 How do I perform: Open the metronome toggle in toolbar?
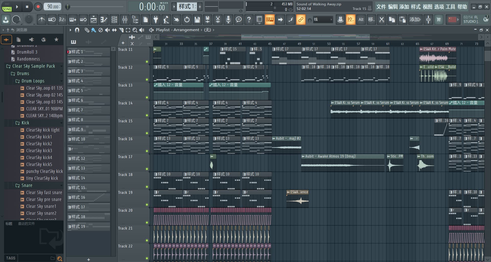42,19
